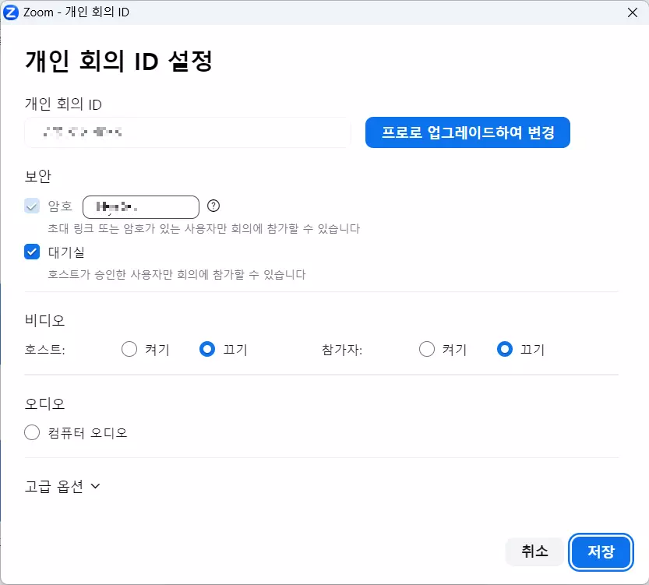This screenshot has width=649, height=585.
Task: Open the password help question mark icon
Action: (213, 206)
